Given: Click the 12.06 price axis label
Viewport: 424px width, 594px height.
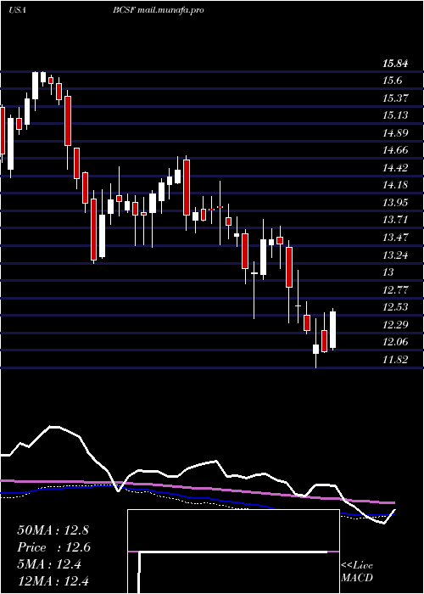Looking at the screenshot, I should (x=396, y=343).
